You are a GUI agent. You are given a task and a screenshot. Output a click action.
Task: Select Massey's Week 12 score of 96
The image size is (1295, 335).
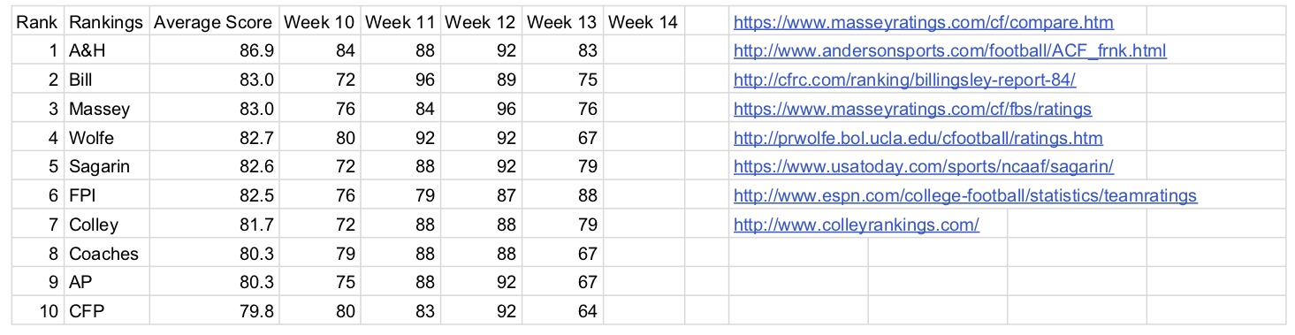pos(483,110)
